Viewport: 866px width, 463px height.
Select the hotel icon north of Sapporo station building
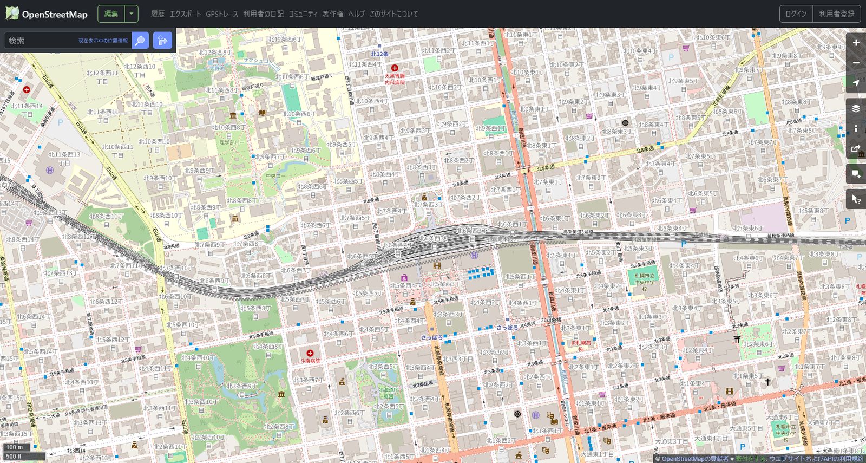coord(474,255)
